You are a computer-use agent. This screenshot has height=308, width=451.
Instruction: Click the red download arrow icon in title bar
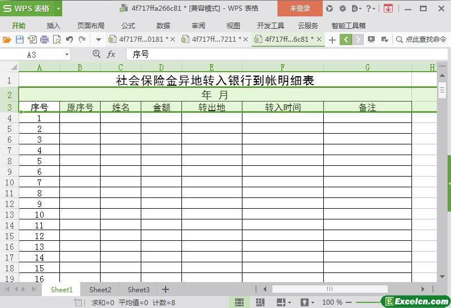(x=388, y=8)
